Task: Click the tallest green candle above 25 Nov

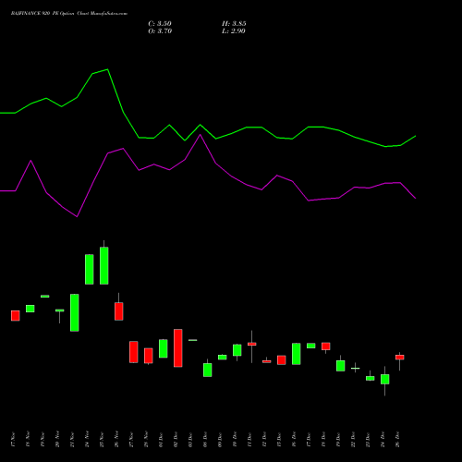Action: (104, 265)
